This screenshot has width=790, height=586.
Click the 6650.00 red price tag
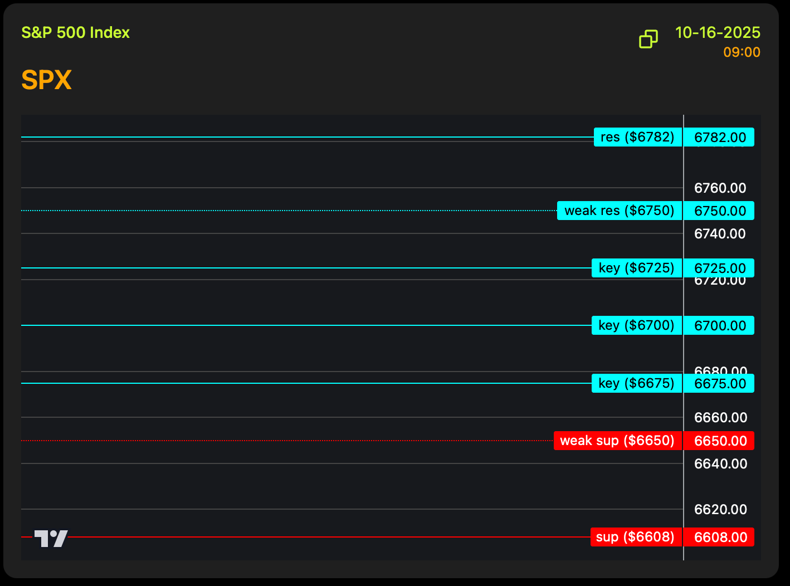pyautogui.click(x=719, y=441)
